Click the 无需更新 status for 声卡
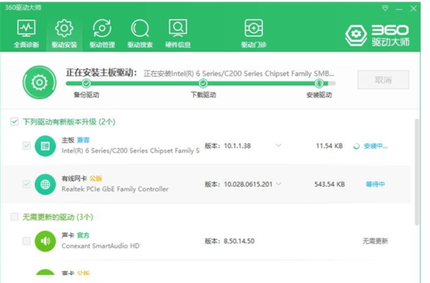This screenshot has height=283, width=430. 375,241
